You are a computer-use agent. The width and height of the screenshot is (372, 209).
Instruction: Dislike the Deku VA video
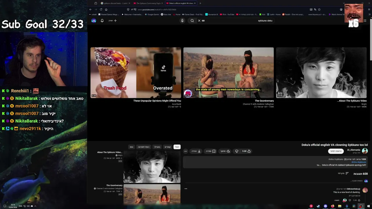point(237,151)
